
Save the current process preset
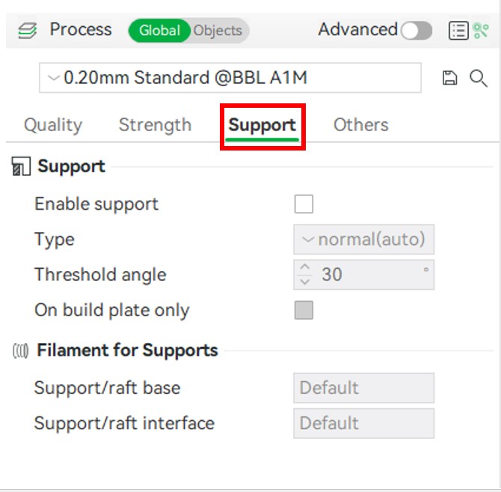tap(449, 78)
